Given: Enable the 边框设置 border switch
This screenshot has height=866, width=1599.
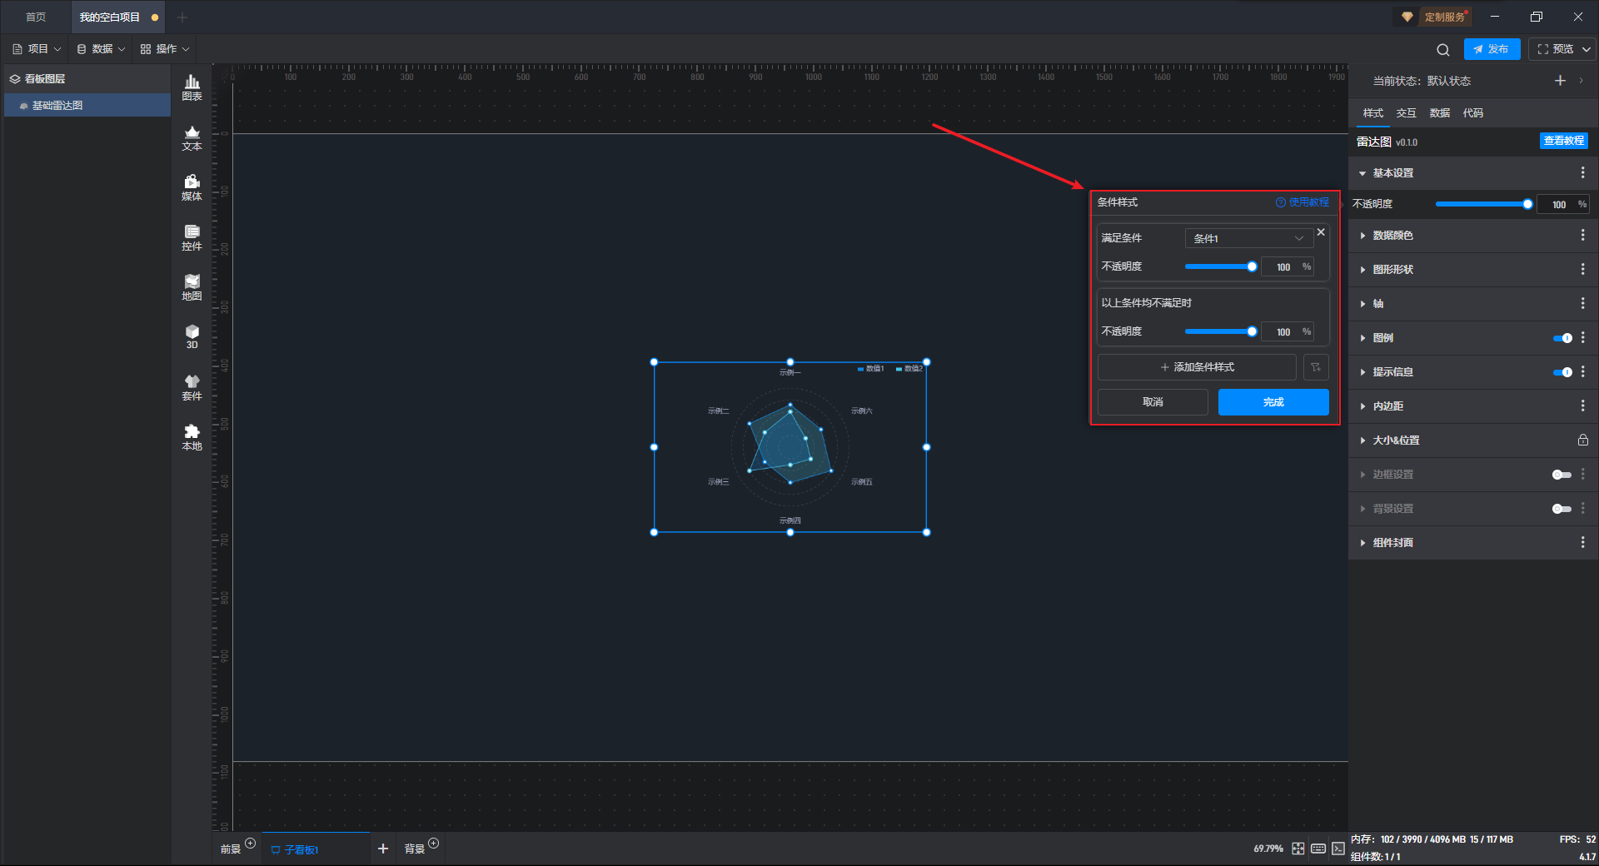Looking at the screenshot, I should pyautogui.click(x=1562, y=475).
